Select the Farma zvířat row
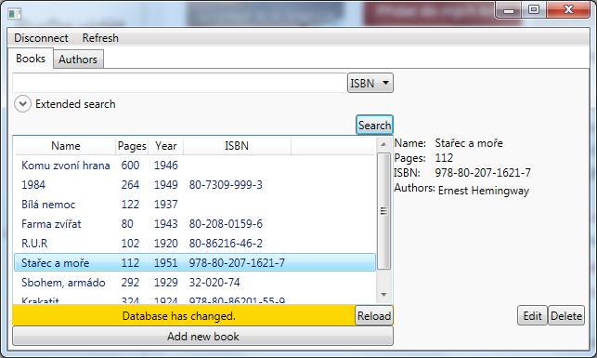This screenshot has height=358, width=597. point(195,224)
